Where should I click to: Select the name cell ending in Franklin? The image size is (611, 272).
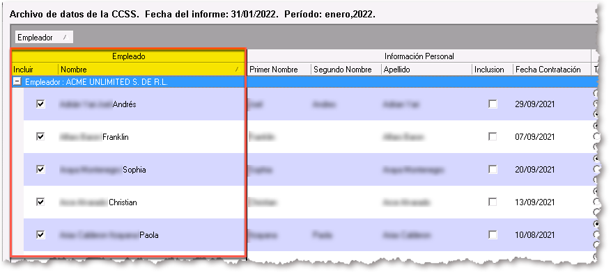pyautogui.click(x=152, y=137)
